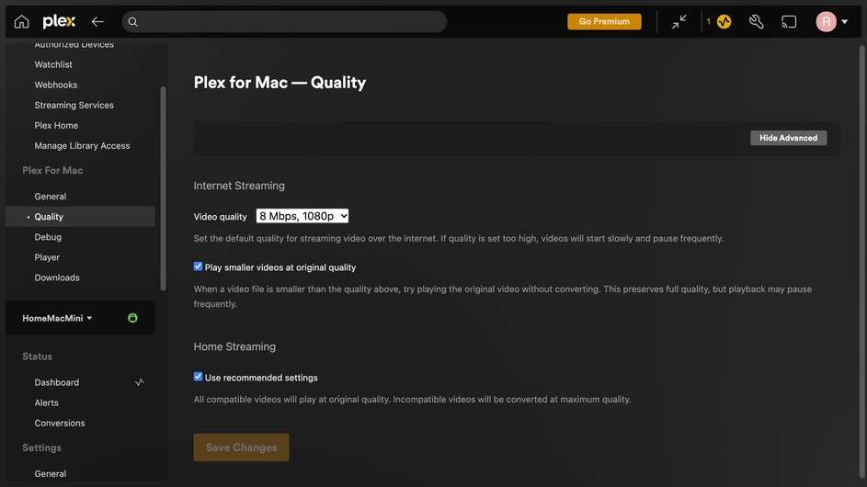Click the sidebar scrollbar
Viewport: 867px width, 487px height.
(164, 184)
